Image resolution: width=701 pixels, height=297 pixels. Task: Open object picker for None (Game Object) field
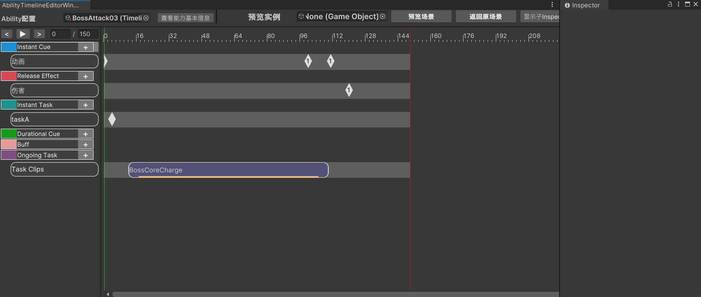click(383, 17)
